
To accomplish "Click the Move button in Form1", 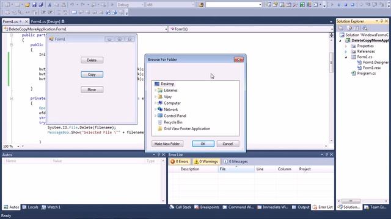I will pyautogui.click(x=92, y=89).
